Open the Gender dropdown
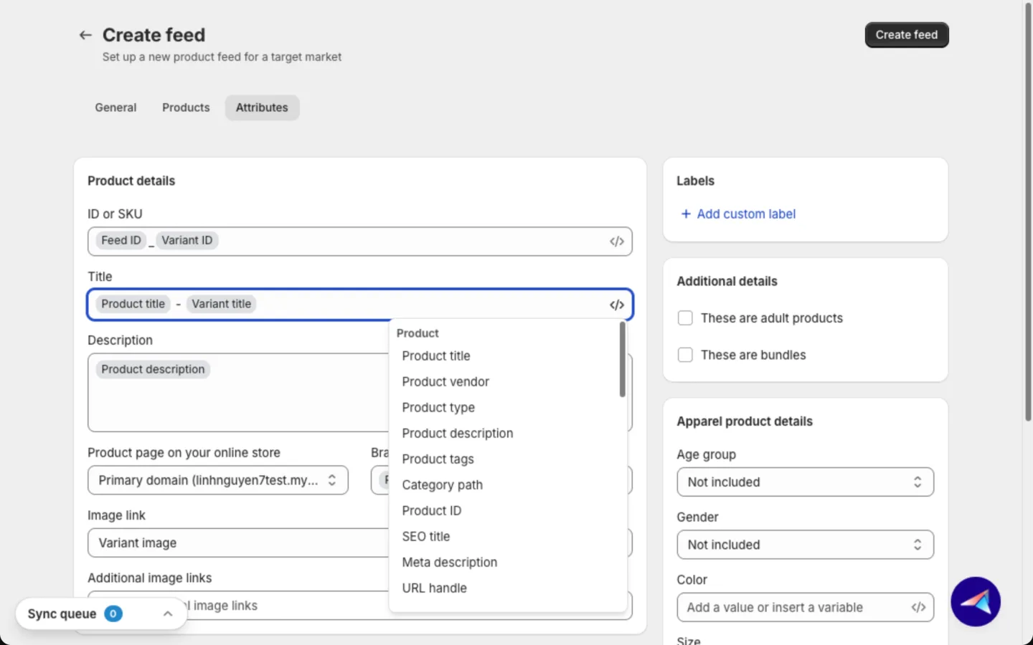The image size is (1033, 645). [x=805, y=545]
